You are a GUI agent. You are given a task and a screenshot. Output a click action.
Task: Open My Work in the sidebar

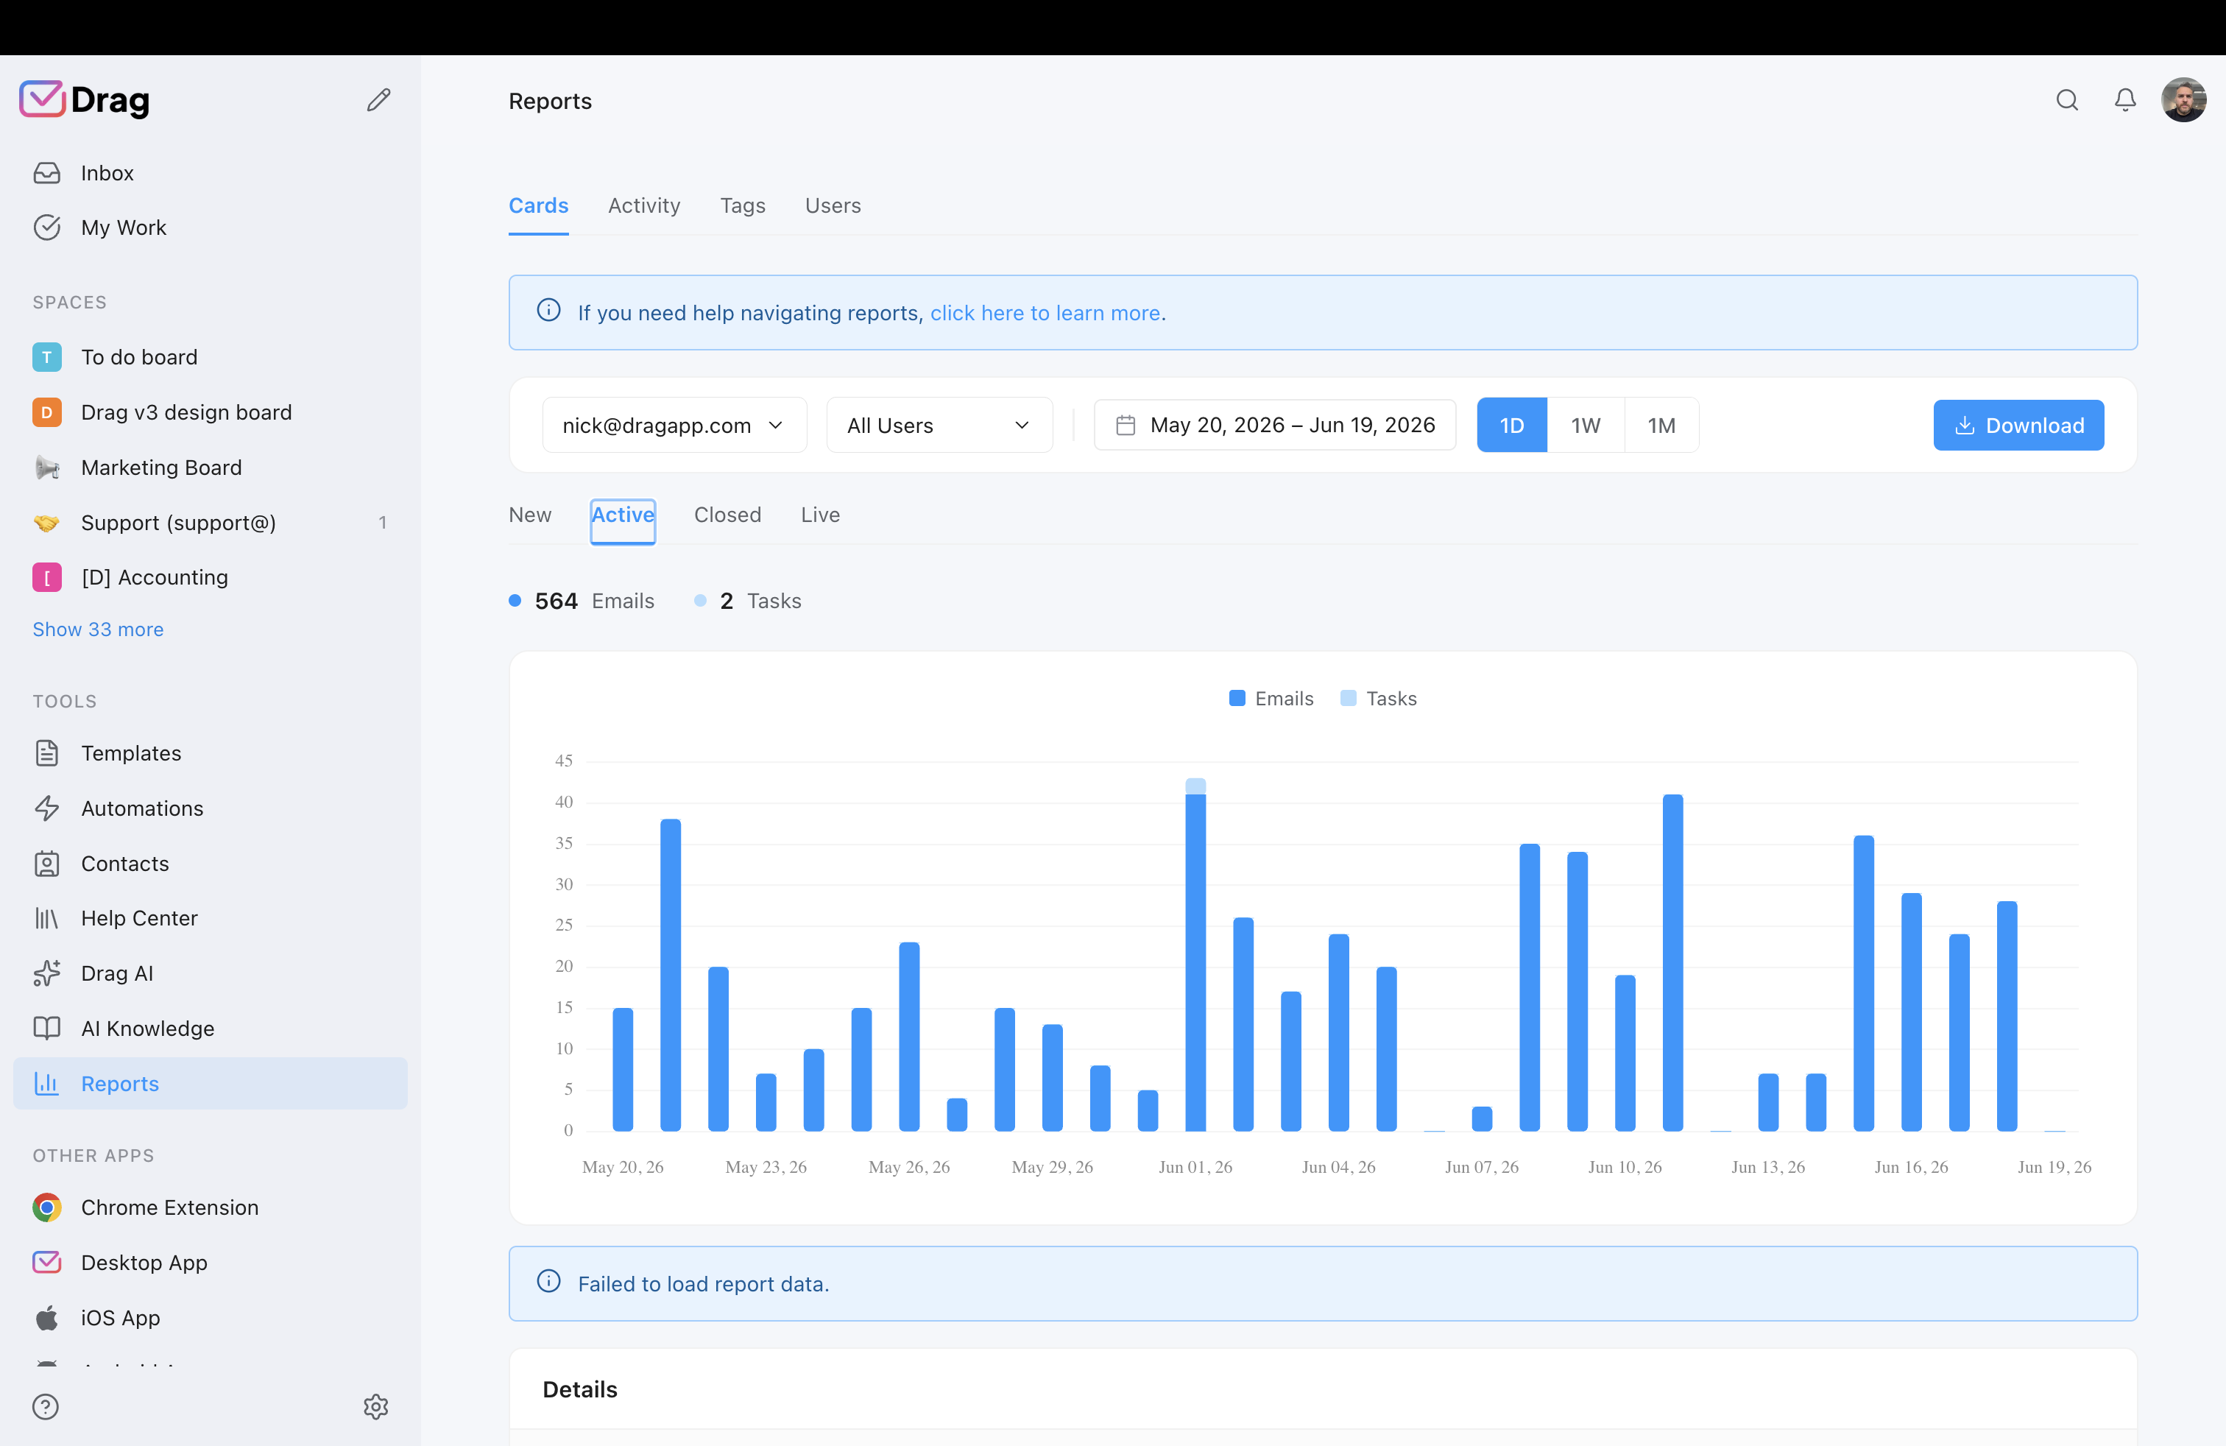point(211,228)
